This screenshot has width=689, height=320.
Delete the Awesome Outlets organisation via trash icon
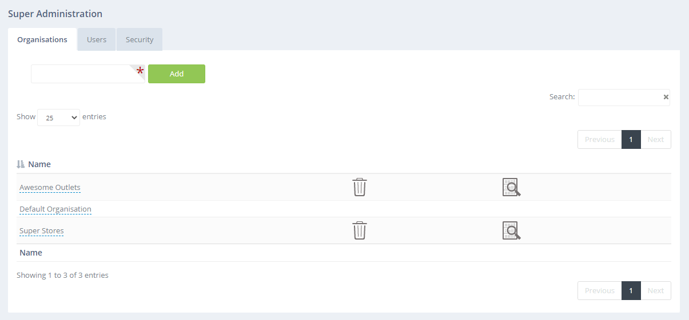(x=359, y=187)
